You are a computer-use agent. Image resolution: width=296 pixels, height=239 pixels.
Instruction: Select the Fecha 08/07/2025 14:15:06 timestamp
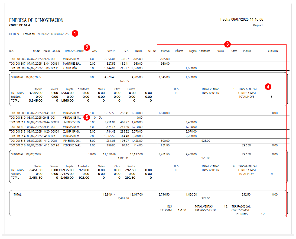pos(242,19)
